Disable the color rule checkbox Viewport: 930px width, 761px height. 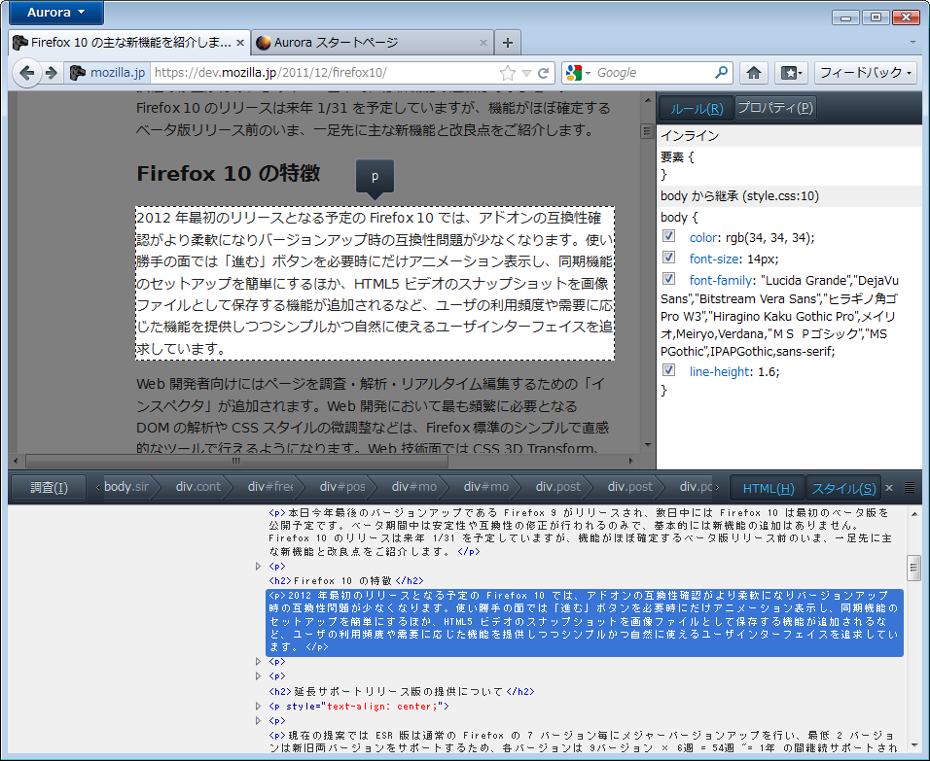click(669, 236)
